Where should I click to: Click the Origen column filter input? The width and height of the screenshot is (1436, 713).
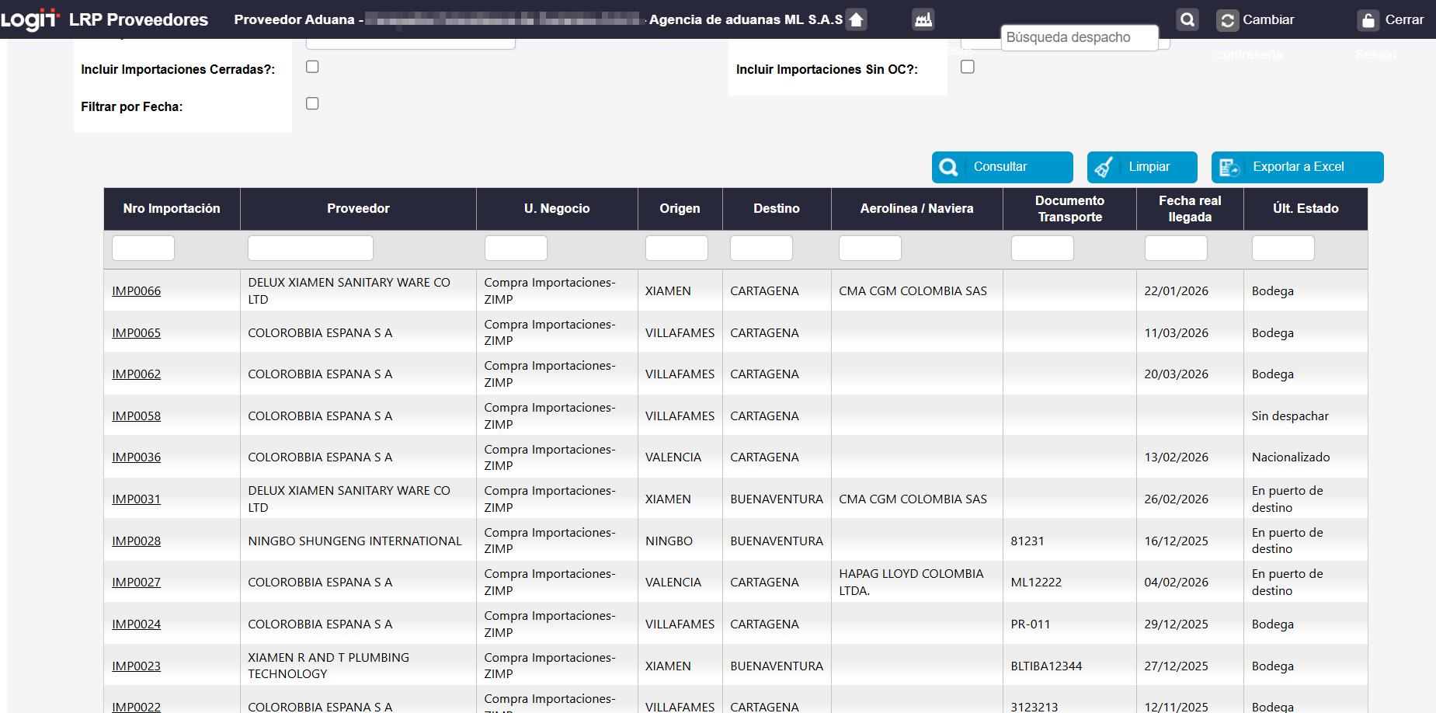pos(676,249)
